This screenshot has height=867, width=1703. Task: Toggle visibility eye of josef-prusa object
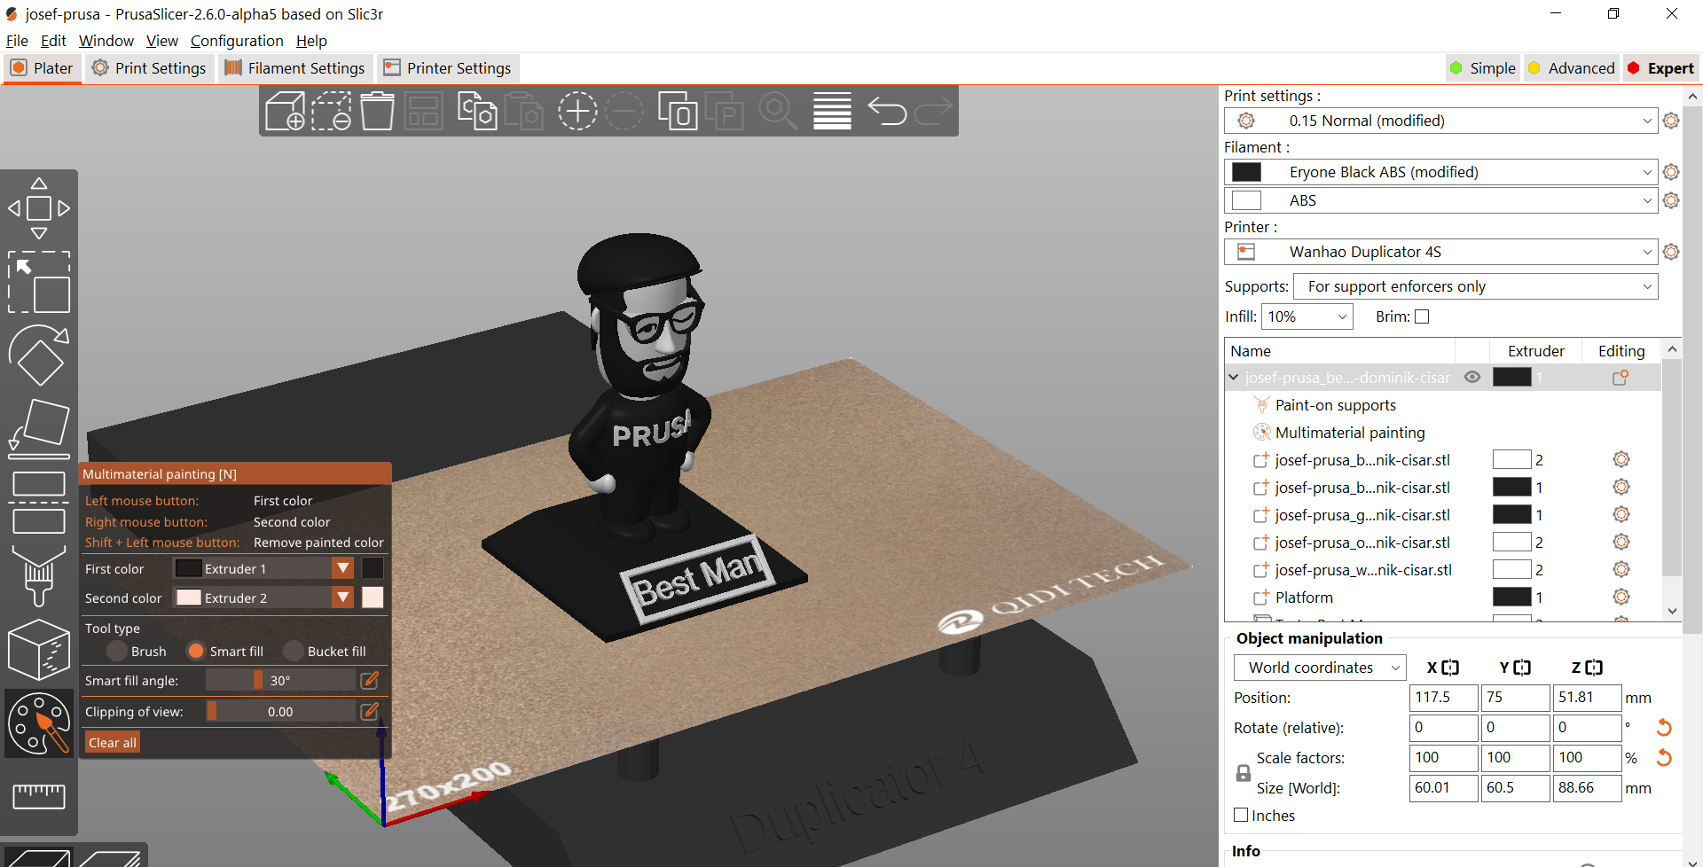coord(1472,378)
